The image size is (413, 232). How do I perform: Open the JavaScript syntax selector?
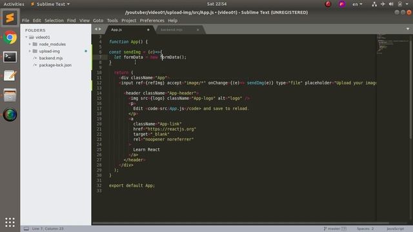(x=395, y=229)
